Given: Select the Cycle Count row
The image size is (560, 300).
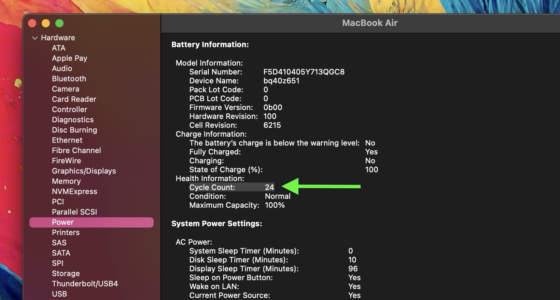Looking at the screenshot, I should (x=232, y=187).
